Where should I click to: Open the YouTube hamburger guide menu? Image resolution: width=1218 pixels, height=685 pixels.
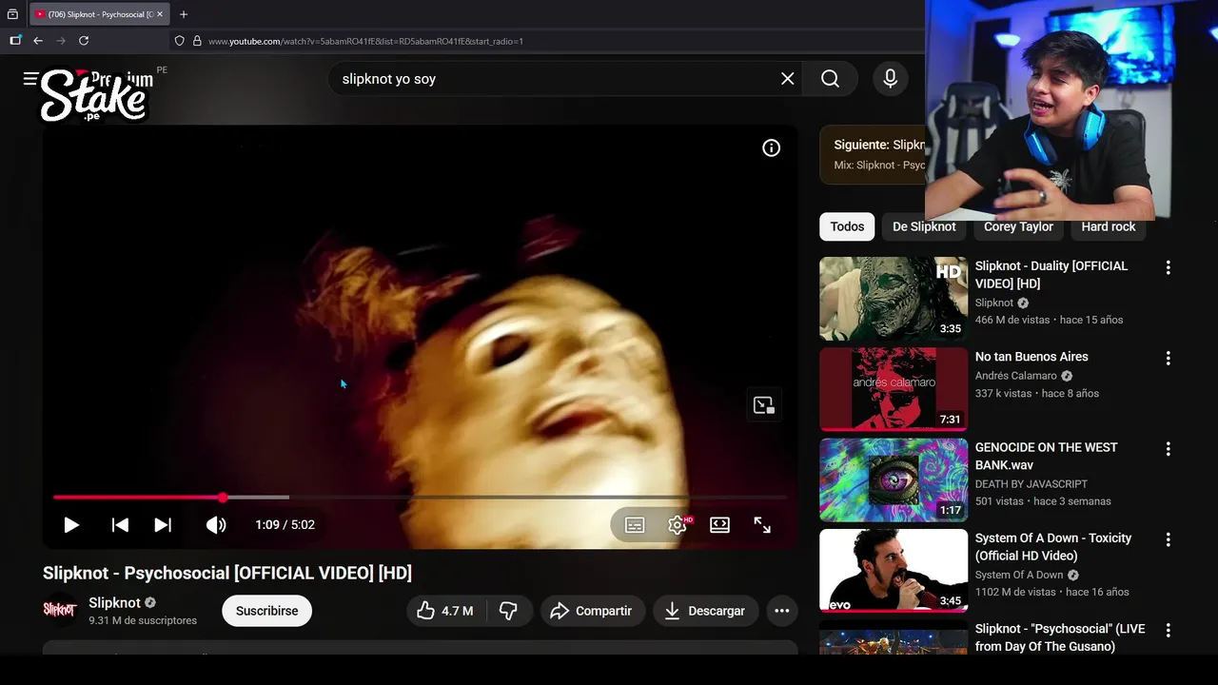click(x=30, y=79)
